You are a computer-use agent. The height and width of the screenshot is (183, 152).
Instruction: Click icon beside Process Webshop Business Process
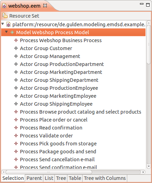pyautogui.click(x=16, y=40)
